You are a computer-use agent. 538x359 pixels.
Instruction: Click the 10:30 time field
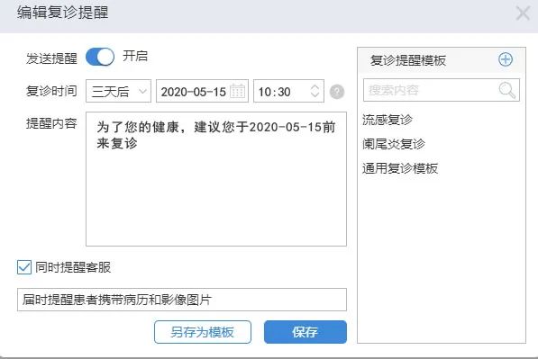click(x=288, y=91)
